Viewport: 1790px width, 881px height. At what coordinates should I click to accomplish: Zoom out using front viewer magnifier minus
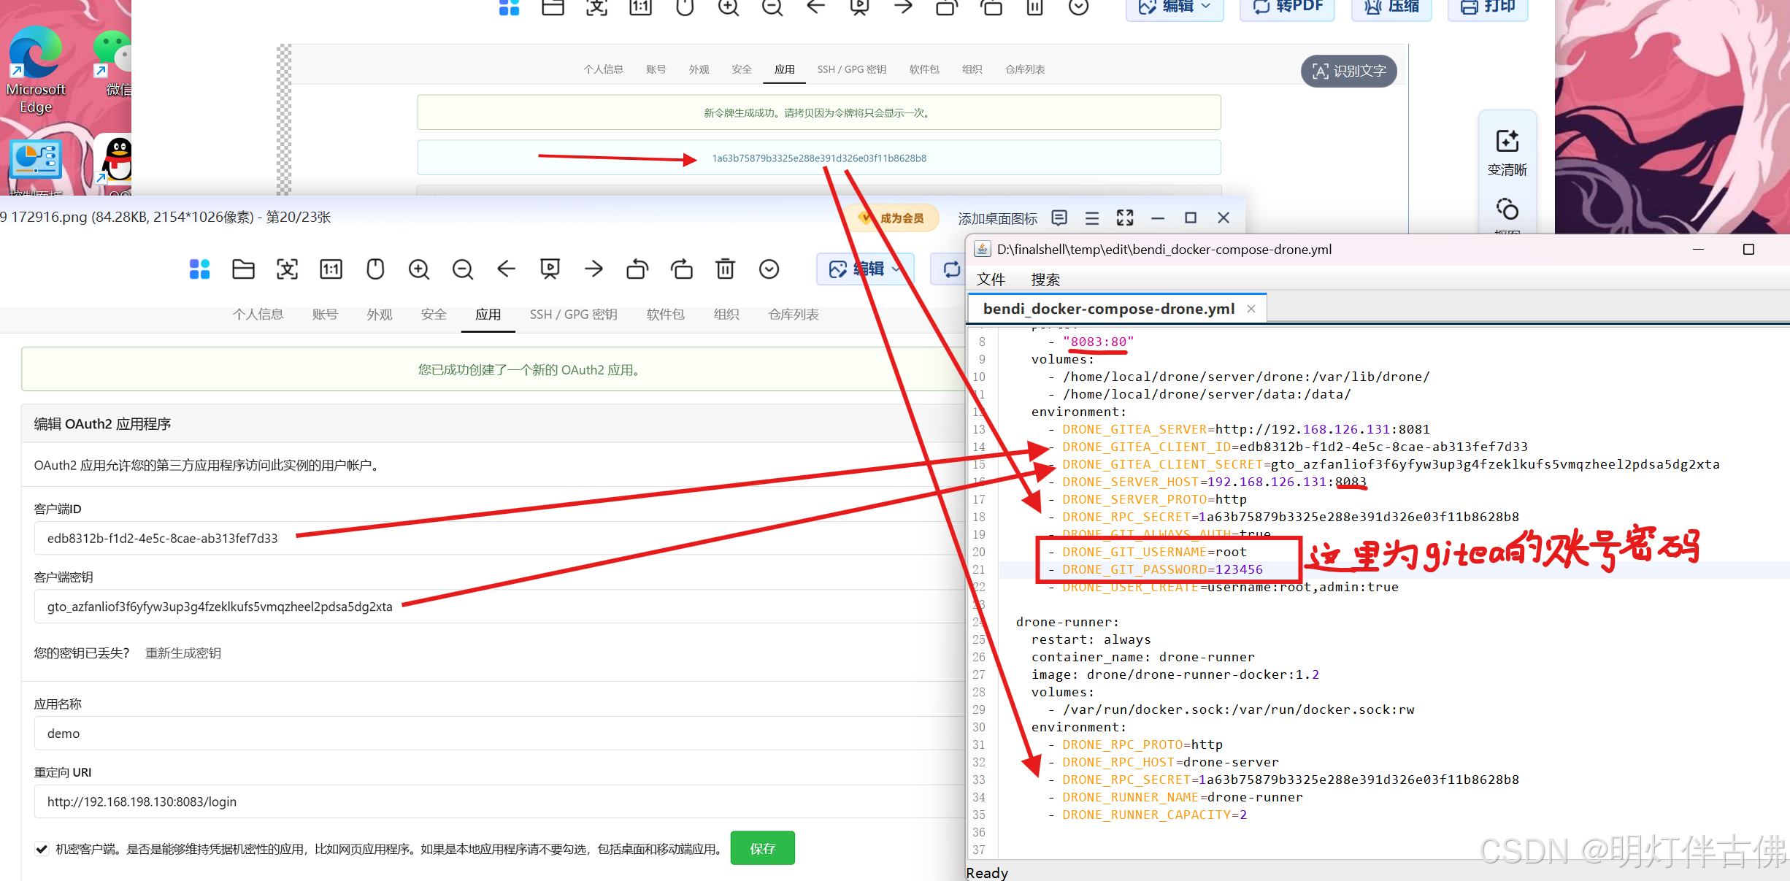pyautogui.click(x=463, y=269)
